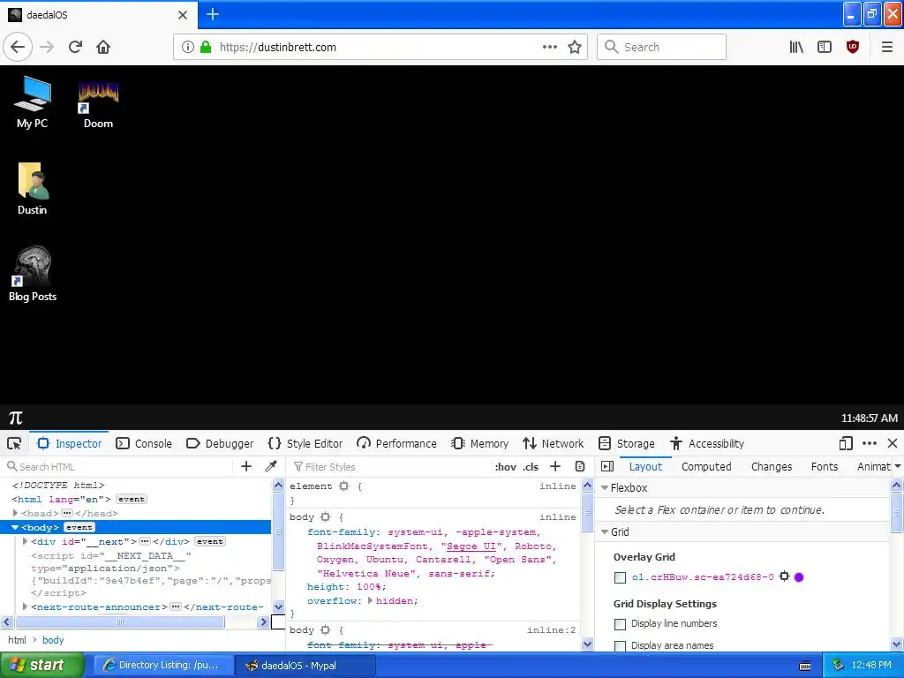Open the Library bookmarks icon
The width and height of the screenshot is (904, 678).
[x=796, y=47]
